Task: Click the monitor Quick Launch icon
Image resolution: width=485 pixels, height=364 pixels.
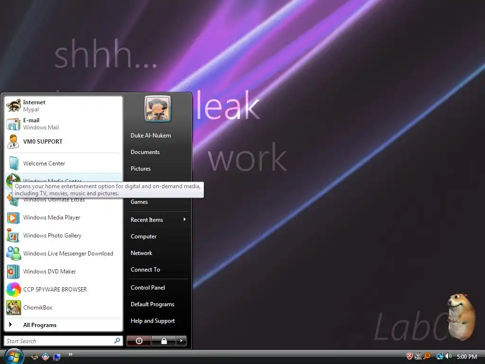Action: (x=56, y=357)
